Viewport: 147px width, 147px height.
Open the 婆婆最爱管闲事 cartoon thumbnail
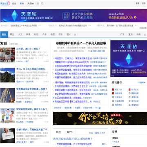pyautogui.click(x=8, y=116)
